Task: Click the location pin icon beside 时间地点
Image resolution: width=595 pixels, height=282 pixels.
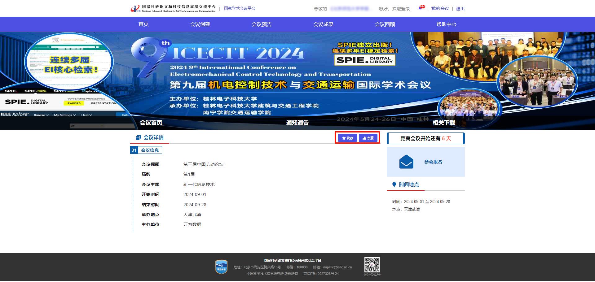Action: (394, 184)
